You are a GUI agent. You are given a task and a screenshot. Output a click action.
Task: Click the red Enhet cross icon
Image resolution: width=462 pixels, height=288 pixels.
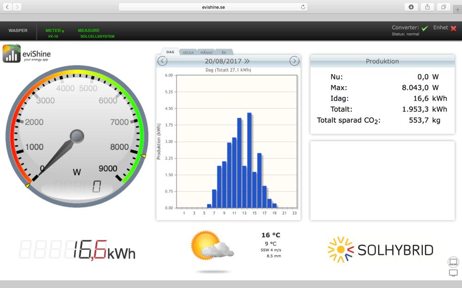[454, 29]
